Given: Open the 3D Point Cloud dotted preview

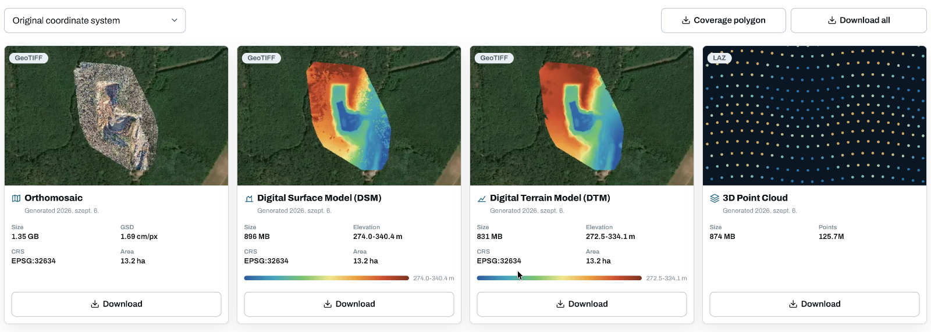Looking at the screenshot, I should [815, 116].
